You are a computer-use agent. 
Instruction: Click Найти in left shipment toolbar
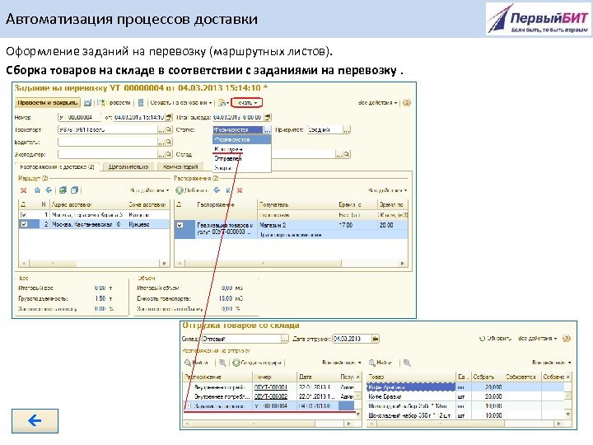click(197, 363)
